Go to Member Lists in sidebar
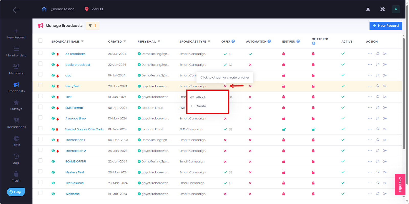The width and height of the screenshot is (409, 204). point(16,52)
